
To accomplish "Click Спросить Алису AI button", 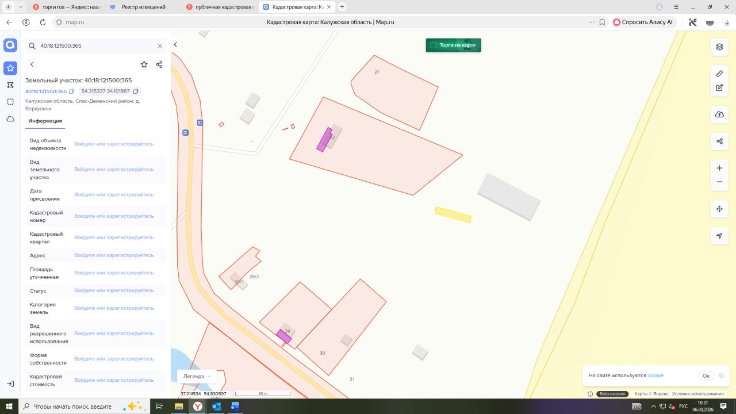I will click(x=643, y=22).
